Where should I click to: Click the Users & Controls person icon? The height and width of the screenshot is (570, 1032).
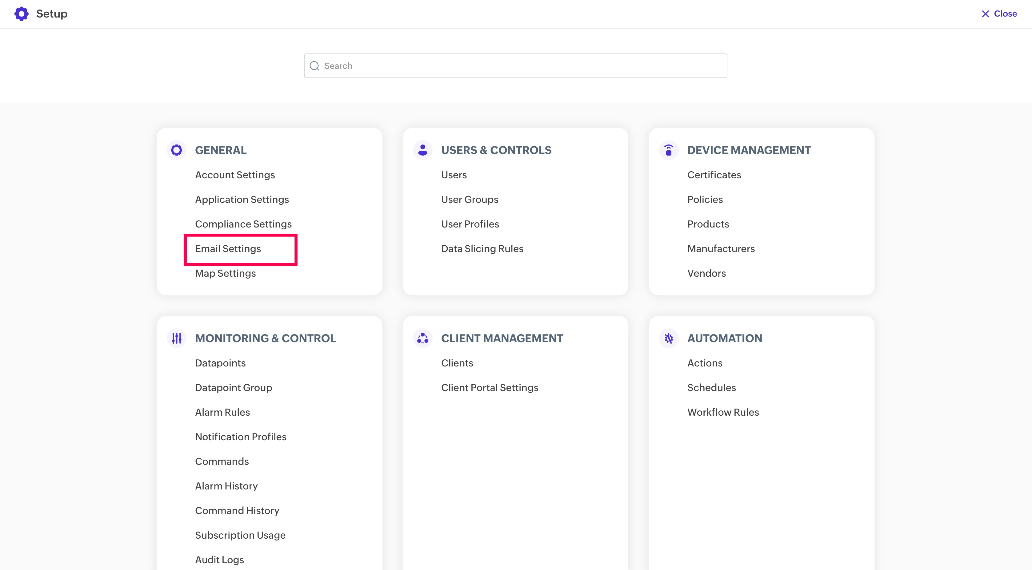coord(422,150)
